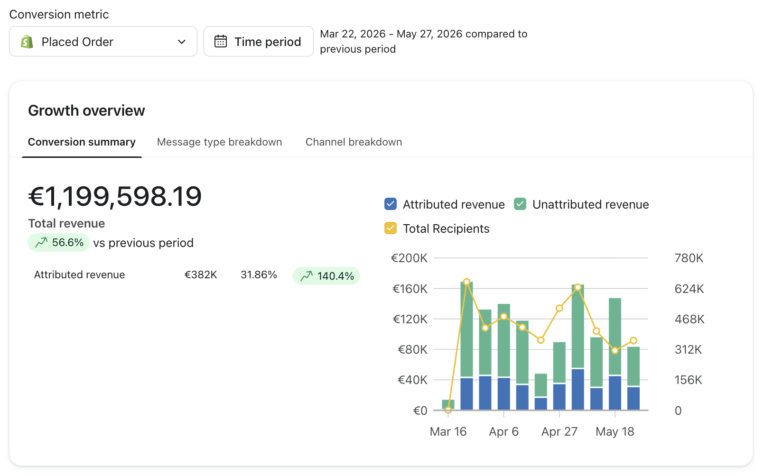Click the Attributed revenue row label

coord(79,274)
